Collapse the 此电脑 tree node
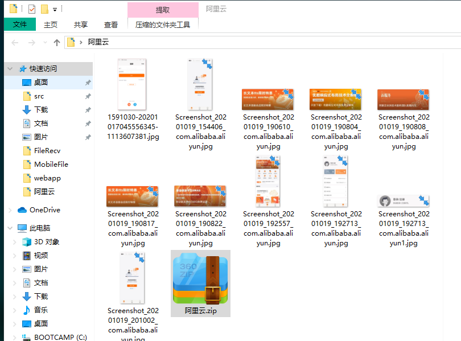The image size is (461, 341). point(10,228)
